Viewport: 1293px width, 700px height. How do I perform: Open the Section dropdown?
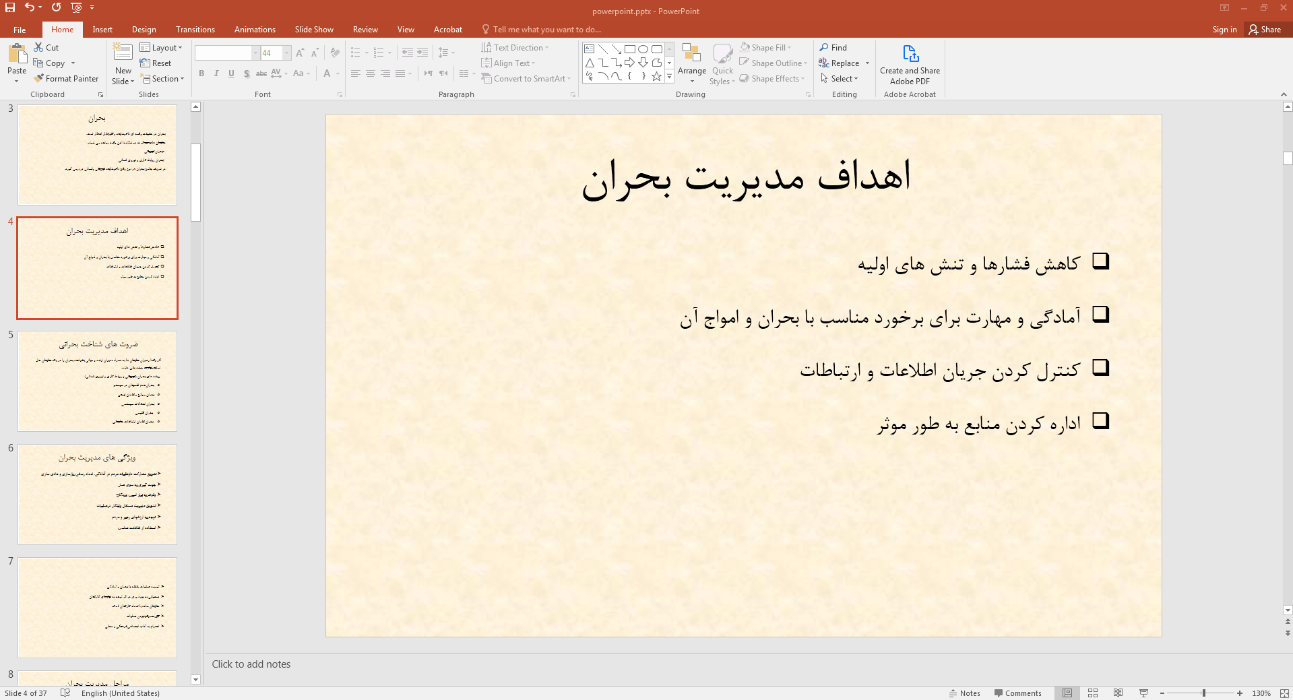tap(162, 78)
